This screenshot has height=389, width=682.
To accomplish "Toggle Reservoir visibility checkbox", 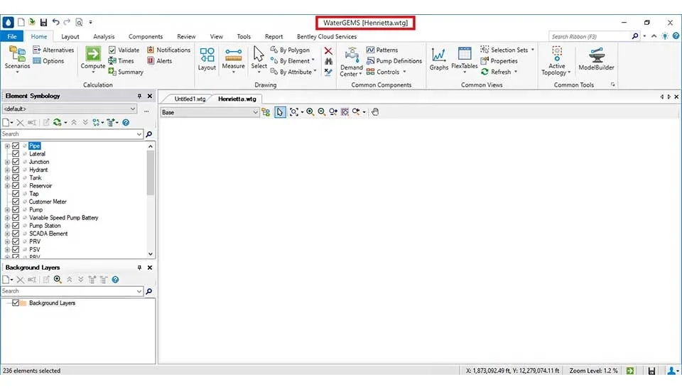I will pos(16,185).
